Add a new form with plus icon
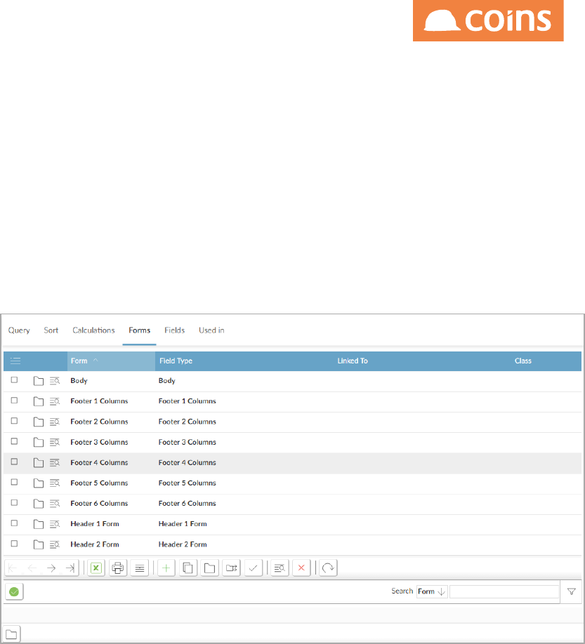Screen dimensions: 585x644 coord(166,568)
